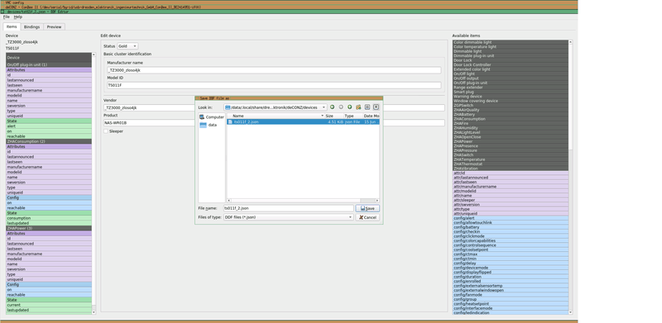The image size is (662, 323).
Task: Click Manufacturer name input field
Action: pyautogui.click(x=274, y=70)
